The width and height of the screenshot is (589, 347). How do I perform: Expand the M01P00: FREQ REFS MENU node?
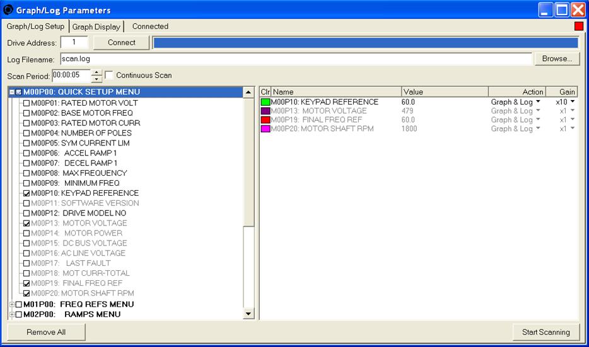(x=11, y=304)
